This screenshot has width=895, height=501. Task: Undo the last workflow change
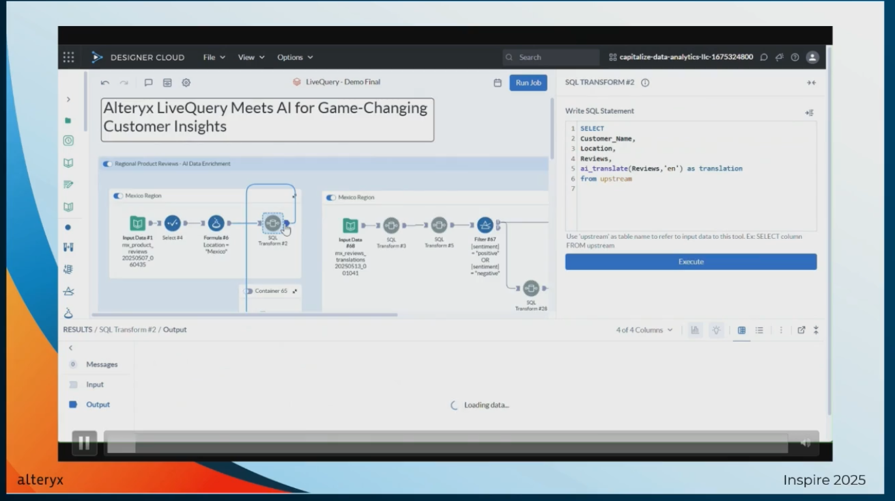coord(106,83)
